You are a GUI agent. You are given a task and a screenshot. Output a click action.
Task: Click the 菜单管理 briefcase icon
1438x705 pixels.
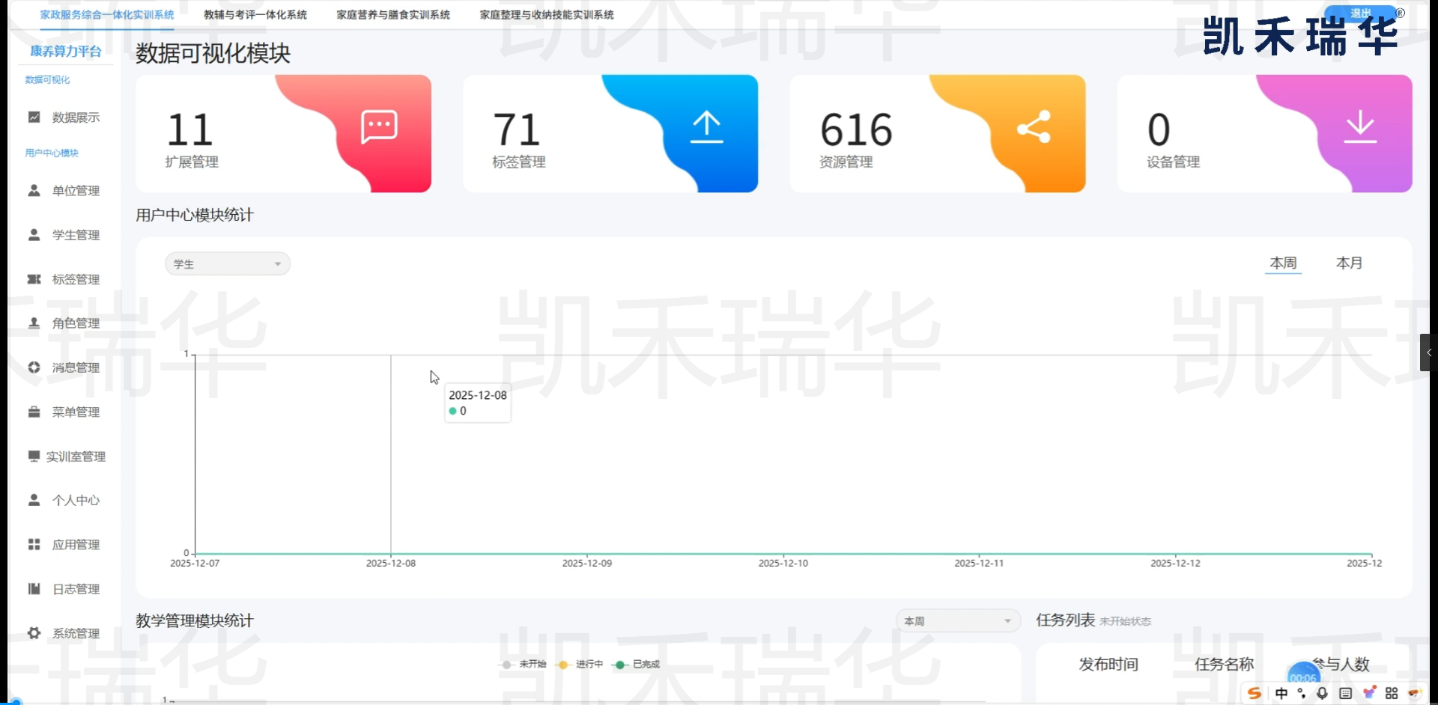pos(34,412)
